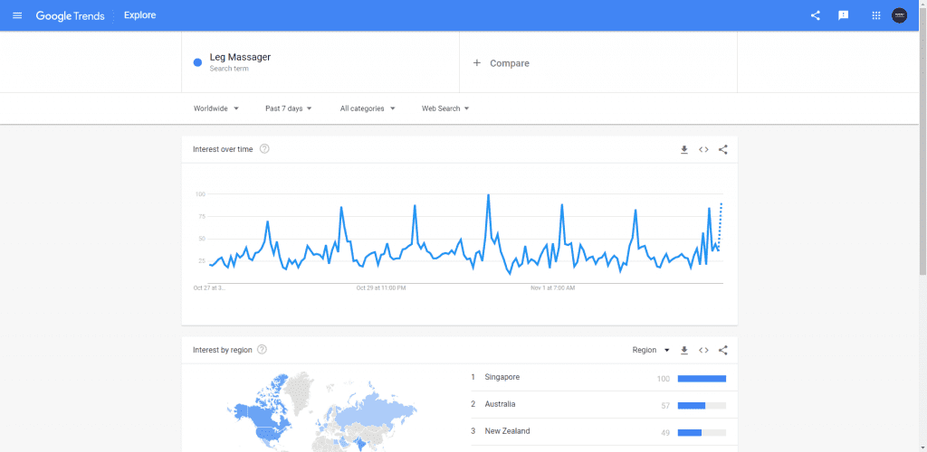
Task: Open the hamburger main menu
Action: [x=17, y=15]
